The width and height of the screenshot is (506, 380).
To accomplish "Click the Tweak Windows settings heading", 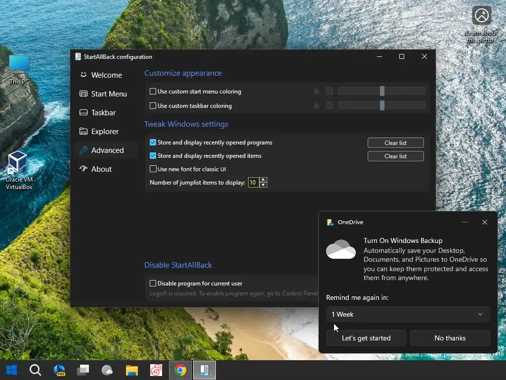I will pos(186,124).
